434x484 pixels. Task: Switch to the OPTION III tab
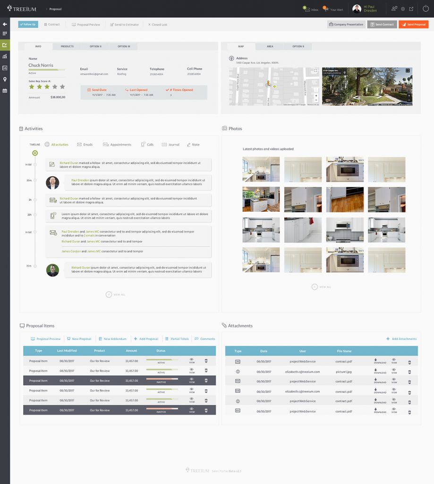coord(124,46)
